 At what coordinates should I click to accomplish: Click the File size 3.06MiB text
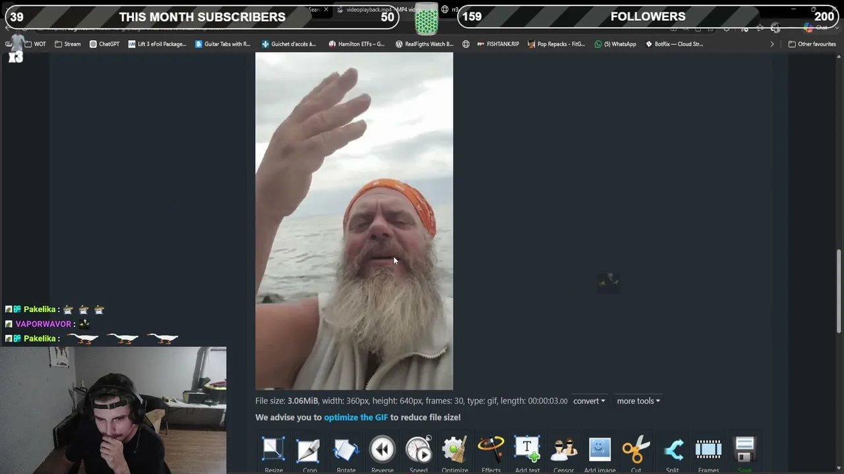pyautogui.click(x=287, y=401)
